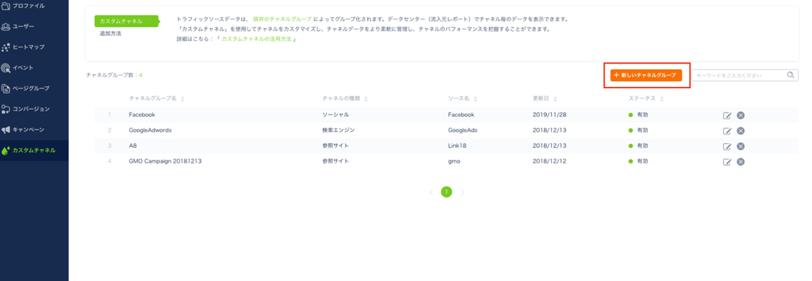Screen dimensions: 812x281
Task: Open コンバージョン in sidebar
Action: pos(31,109)
